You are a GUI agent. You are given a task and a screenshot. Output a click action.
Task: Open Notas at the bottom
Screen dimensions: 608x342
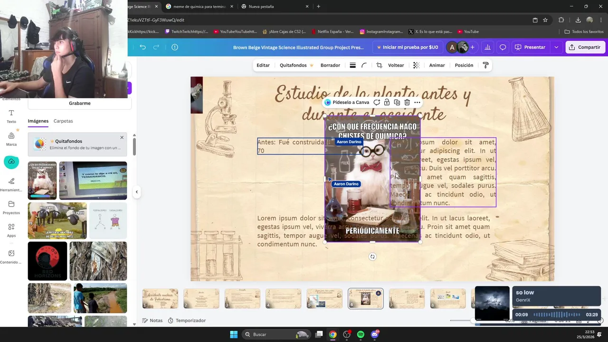152,321
